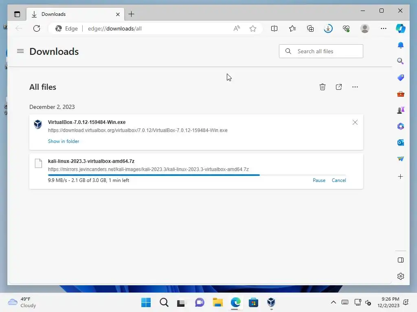Open the Favorites list icon
The image size is (417, 312).
pyautogui.click(x=292, y=28)
